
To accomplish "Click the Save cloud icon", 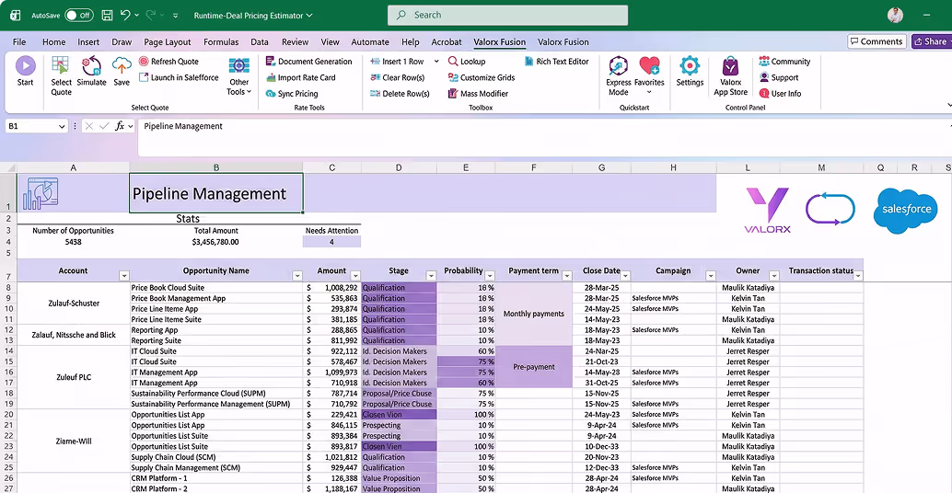I will coord(122,65).
